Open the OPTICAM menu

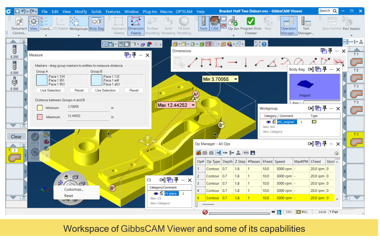[x=184, y=11]
